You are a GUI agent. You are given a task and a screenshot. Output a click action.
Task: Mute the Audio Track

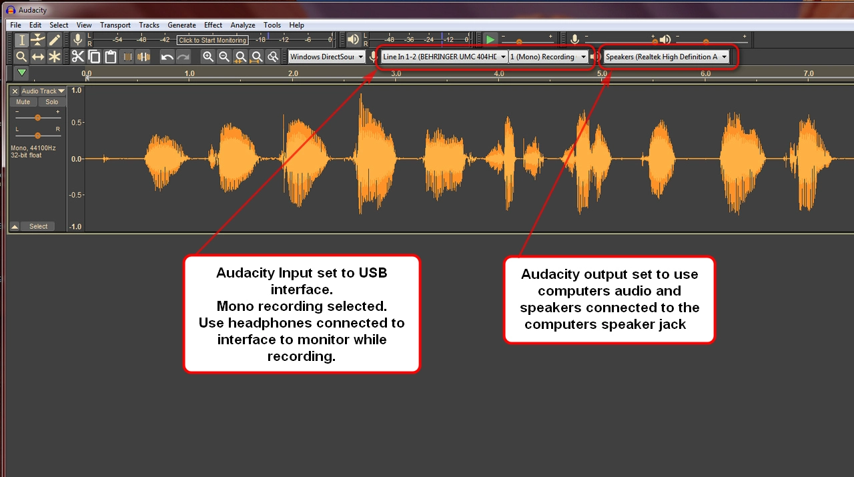23,102
